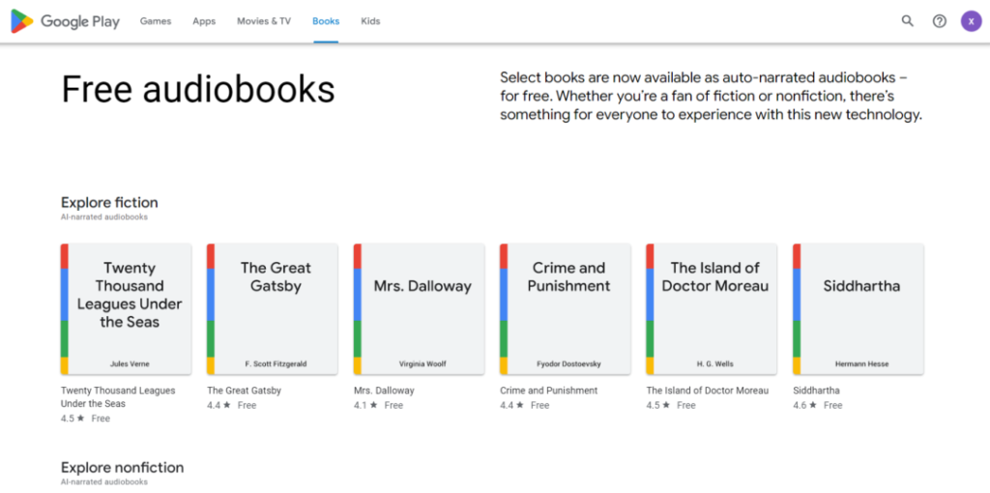Viewport: 990px width, 493px height.
Task: Open the Kids tab
Action: tap(370, 21)
